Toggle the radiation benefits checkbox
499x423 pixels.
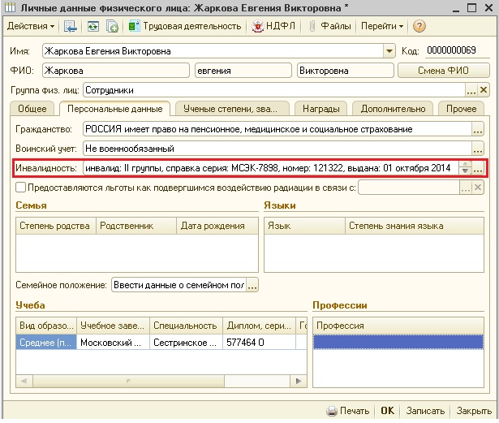(x=20, y=188)
